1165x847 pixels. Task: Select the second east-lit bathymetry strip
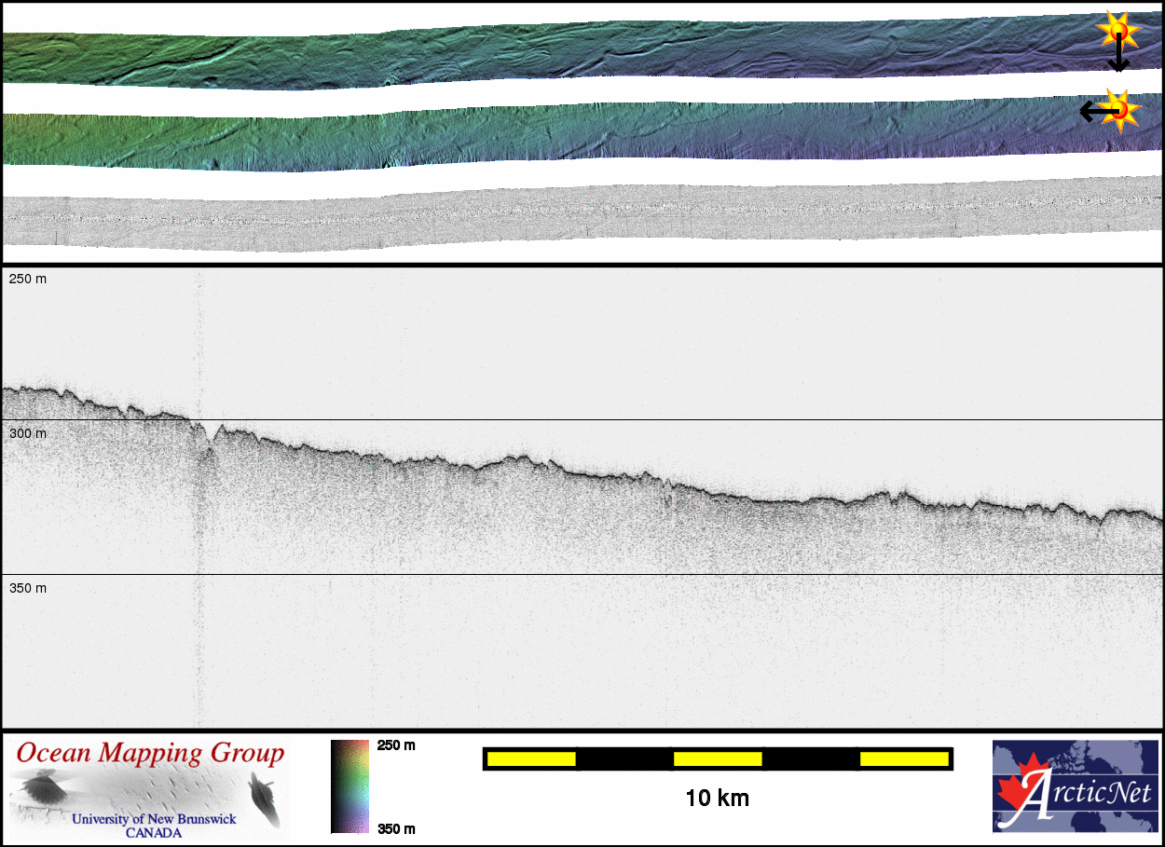point(559,135)
